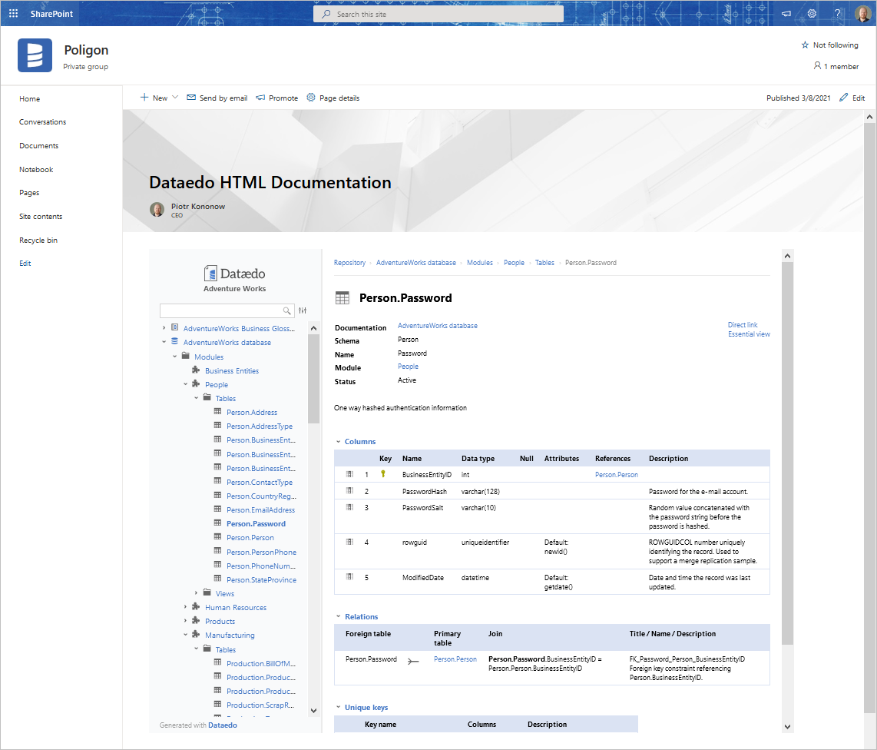
Task: Open the SharePoint app launcher grid
Action: (x=14, y=14)
